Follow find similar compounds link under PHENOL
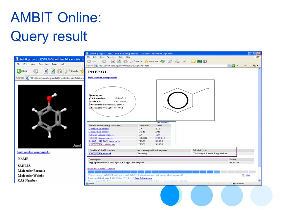This screenshot has height=210, width=281. tap(102, 78)
